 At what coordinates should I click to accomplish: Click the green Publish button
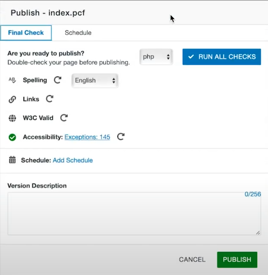point(237,260)
